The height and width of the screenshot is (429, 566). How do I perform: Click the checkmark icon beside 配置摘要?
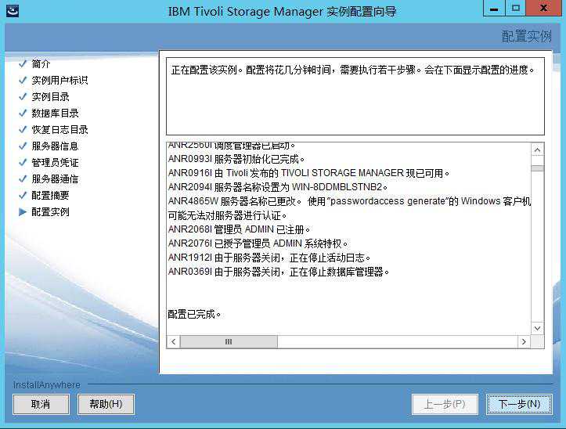23,196
